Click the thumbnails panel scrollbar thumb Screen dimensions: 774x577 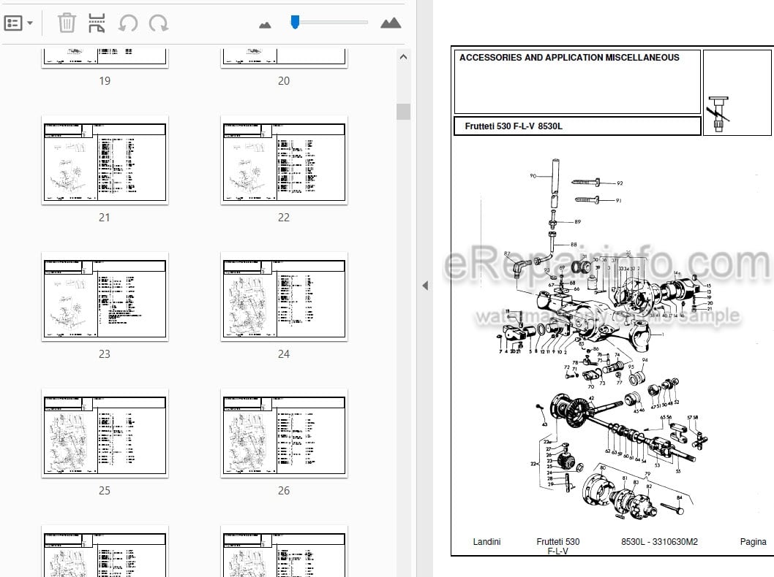(403, 111)
